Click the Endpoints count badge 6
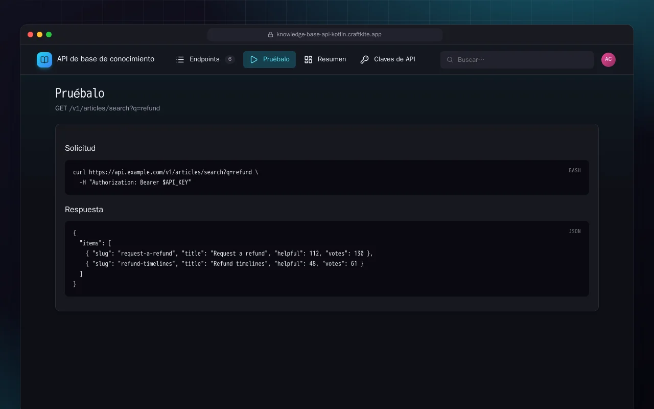The image size is (654, 409). [230, 59]
